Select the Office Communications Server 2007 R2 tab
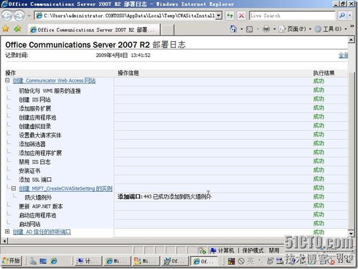 94,29
